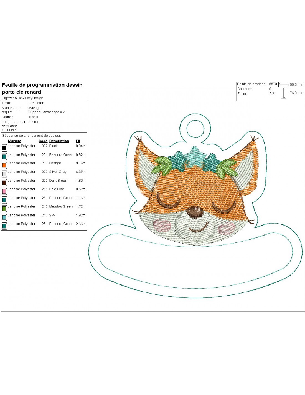This screenshot has width=305, height=395.
Task: Click the Peacock Green swatch for 0.82m
Action: (4, 156)
